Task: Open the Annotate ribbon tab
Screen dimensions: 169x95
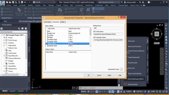Action: (x=22, y=5)
